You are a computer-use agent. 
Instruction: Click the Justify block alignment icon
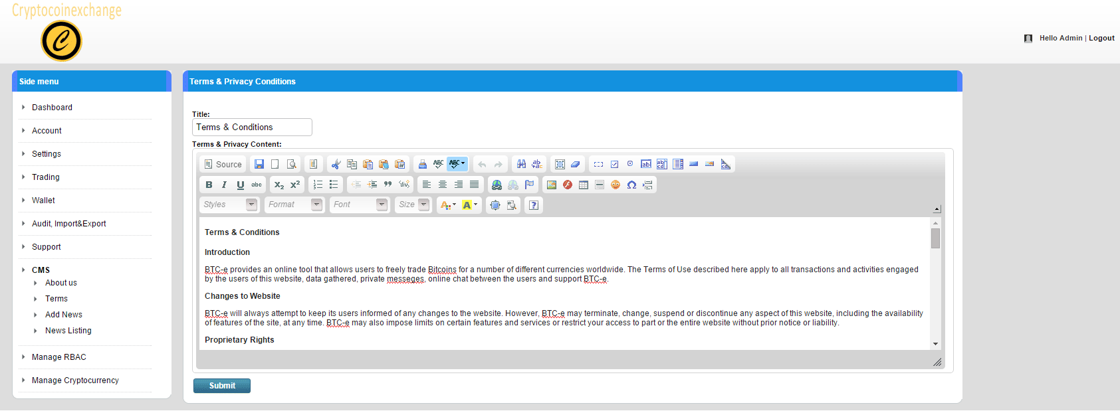coord(475,185)
